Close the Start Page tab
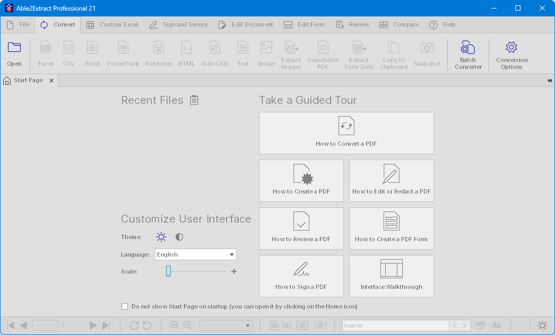This screenshot has height=335, width=555. (x=51, y=81)
